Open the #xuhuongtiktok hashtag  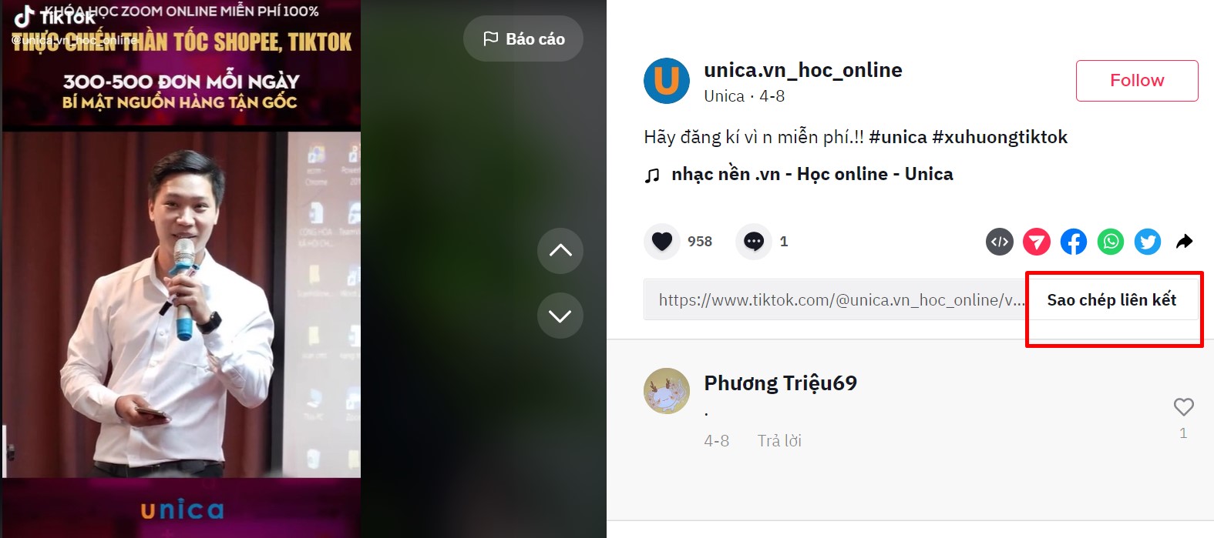click(1000, 137)
